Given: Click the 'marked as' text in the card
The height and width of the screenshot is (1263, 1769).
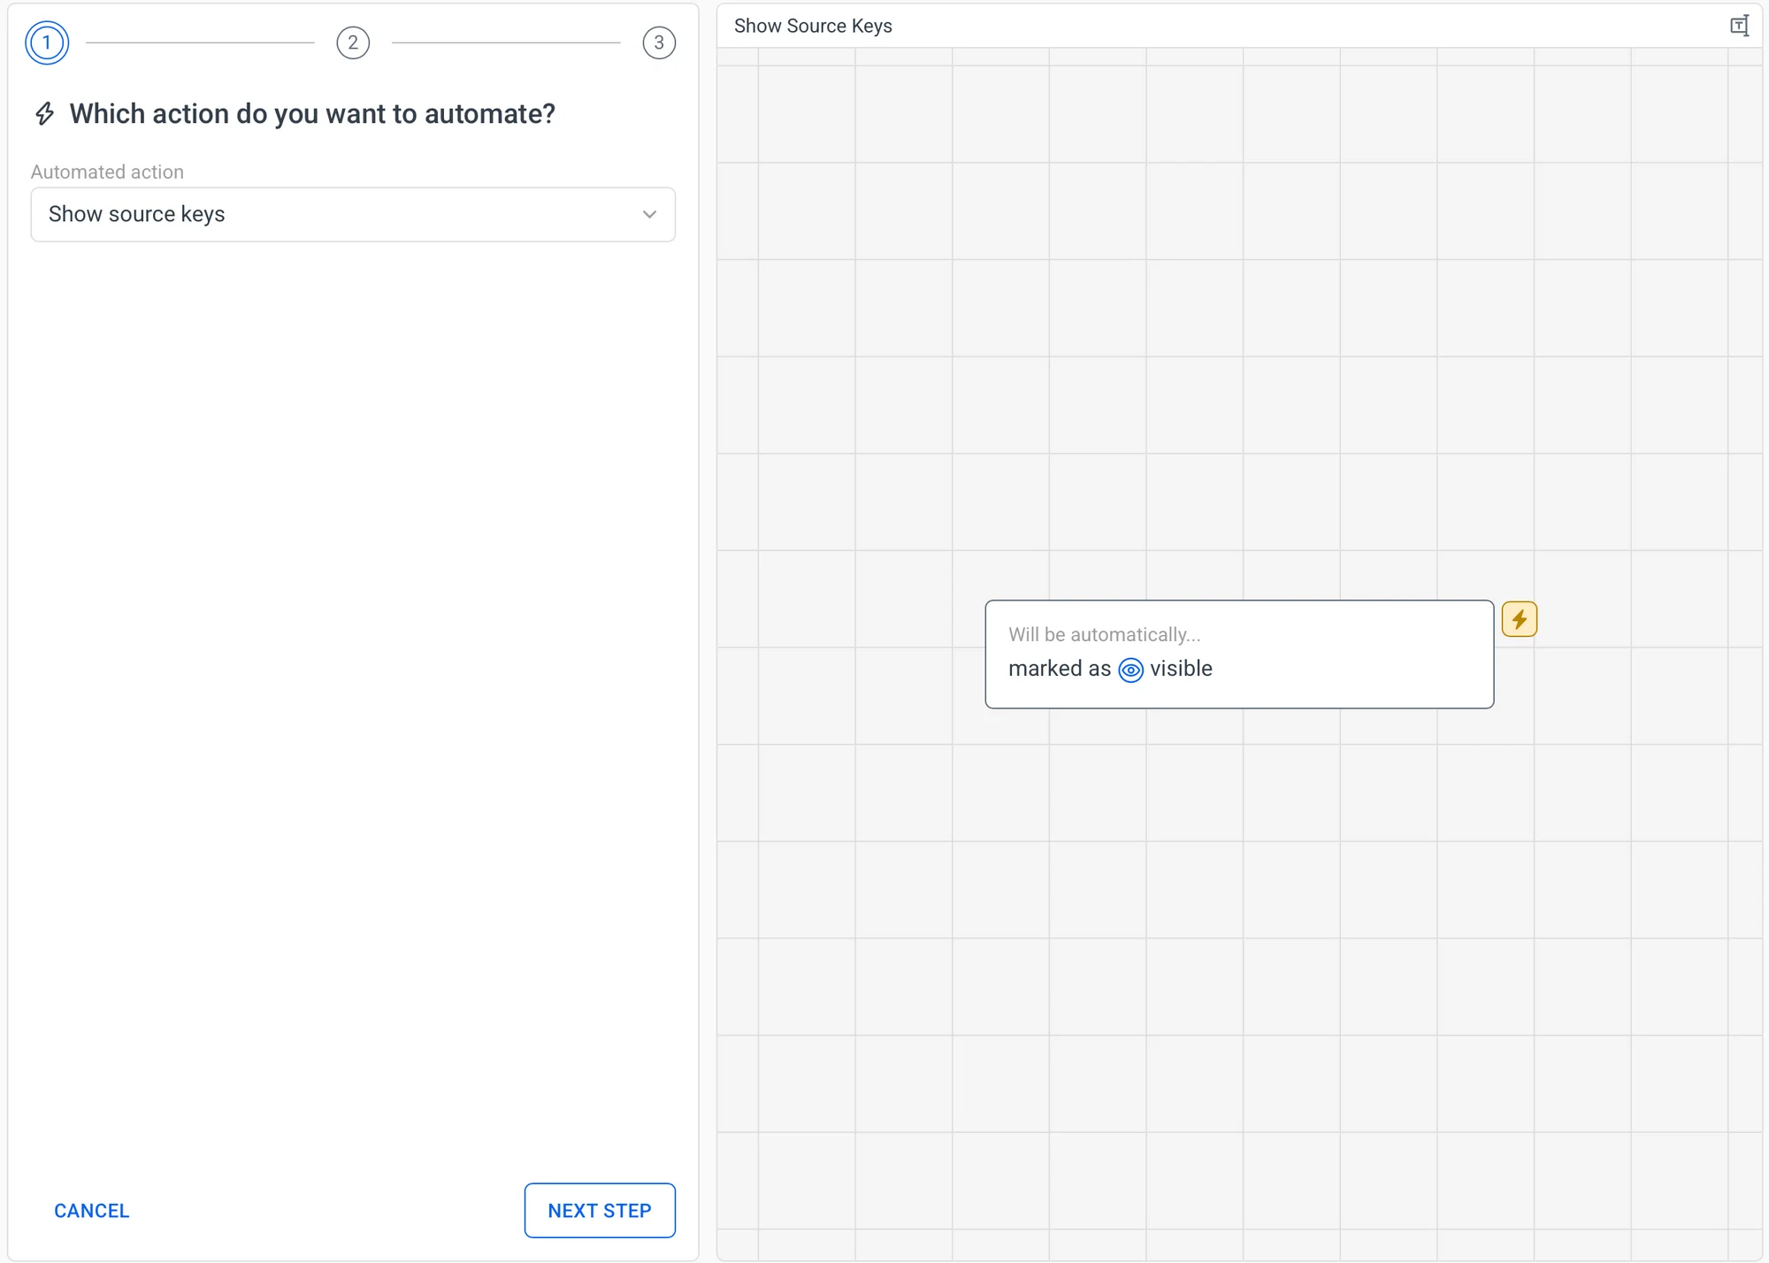Looking at the screenshot, I should pyautogui.click(x=1059, y=669).
